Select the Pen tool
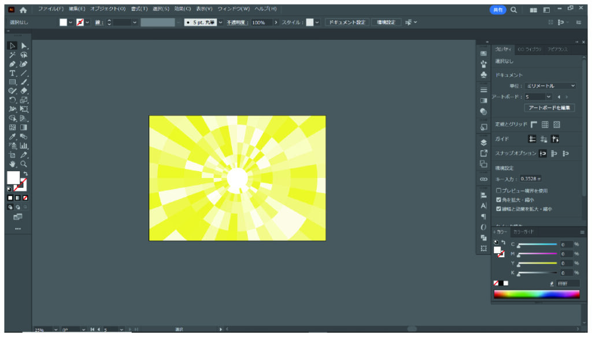The width and height of the screenshot is (592, 337). click(12, 64)
